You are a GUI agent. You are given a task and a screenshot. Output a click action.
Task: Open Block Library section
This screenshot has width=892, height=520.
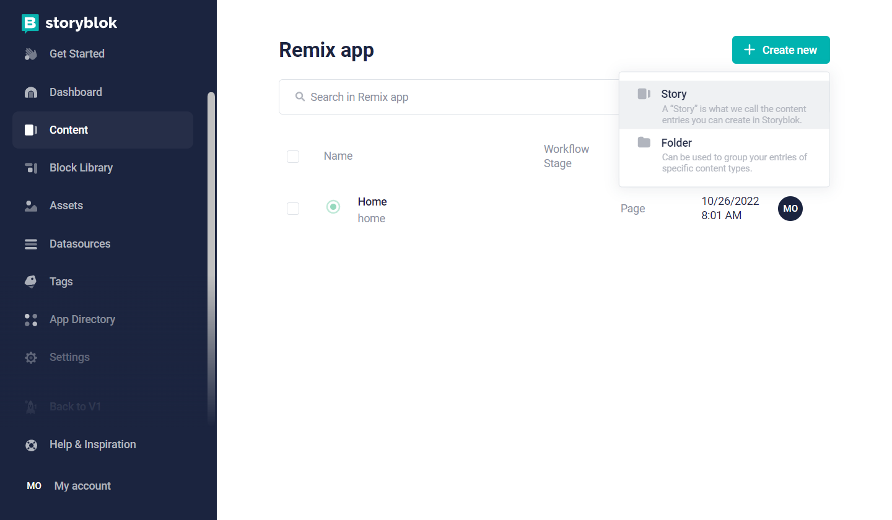[103, 168]
